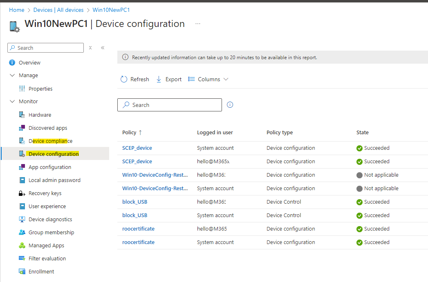Select Hardware in the Monitor menu
The image size is (428, 282).
point(40,115)
